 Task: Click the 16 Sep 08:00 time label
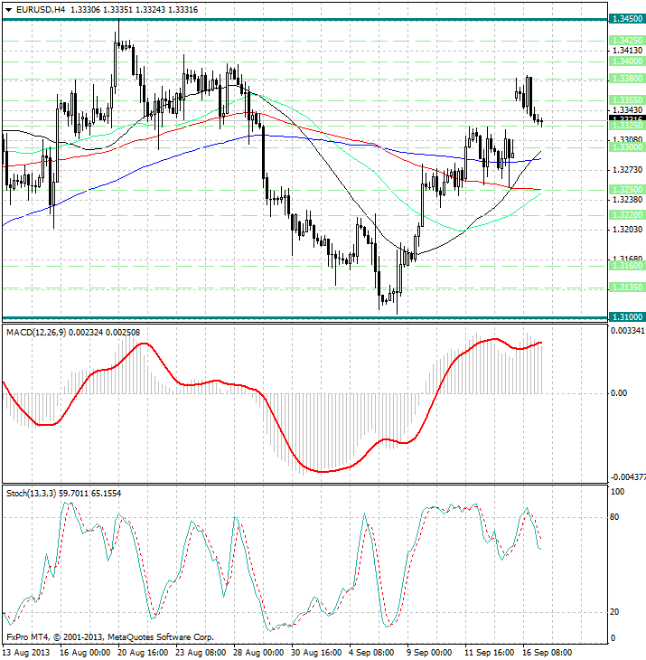548,653
